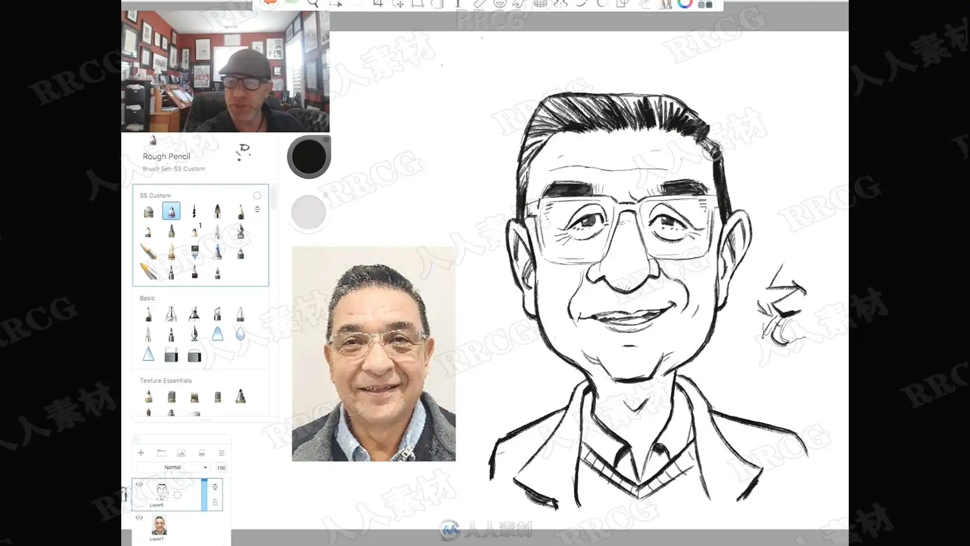This screenshot has height=546, width=970.
Task: Select the Crop tool in toolbar
Action: (377, 4)
